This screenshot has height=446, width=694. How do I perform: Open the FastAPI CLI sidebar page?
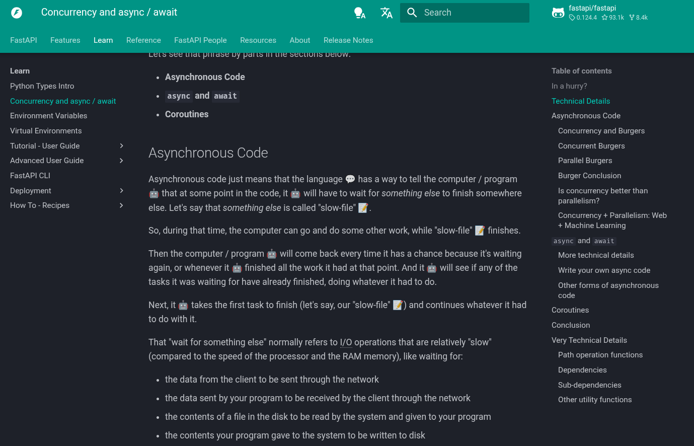click(x=30, y=176)
